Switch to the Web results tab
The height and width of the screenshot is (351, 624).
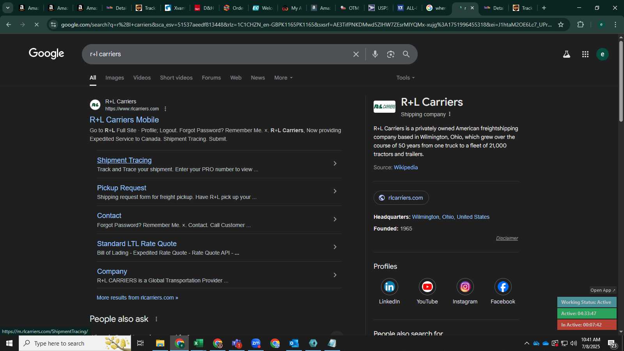236,78
